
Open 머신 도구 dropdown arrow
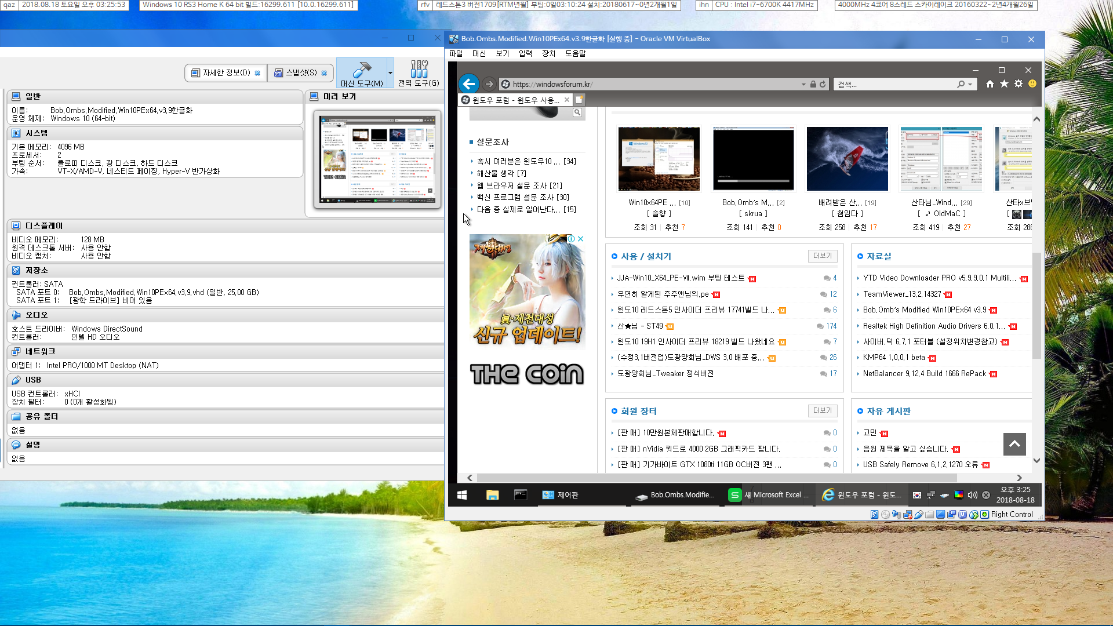pos(390,73)
